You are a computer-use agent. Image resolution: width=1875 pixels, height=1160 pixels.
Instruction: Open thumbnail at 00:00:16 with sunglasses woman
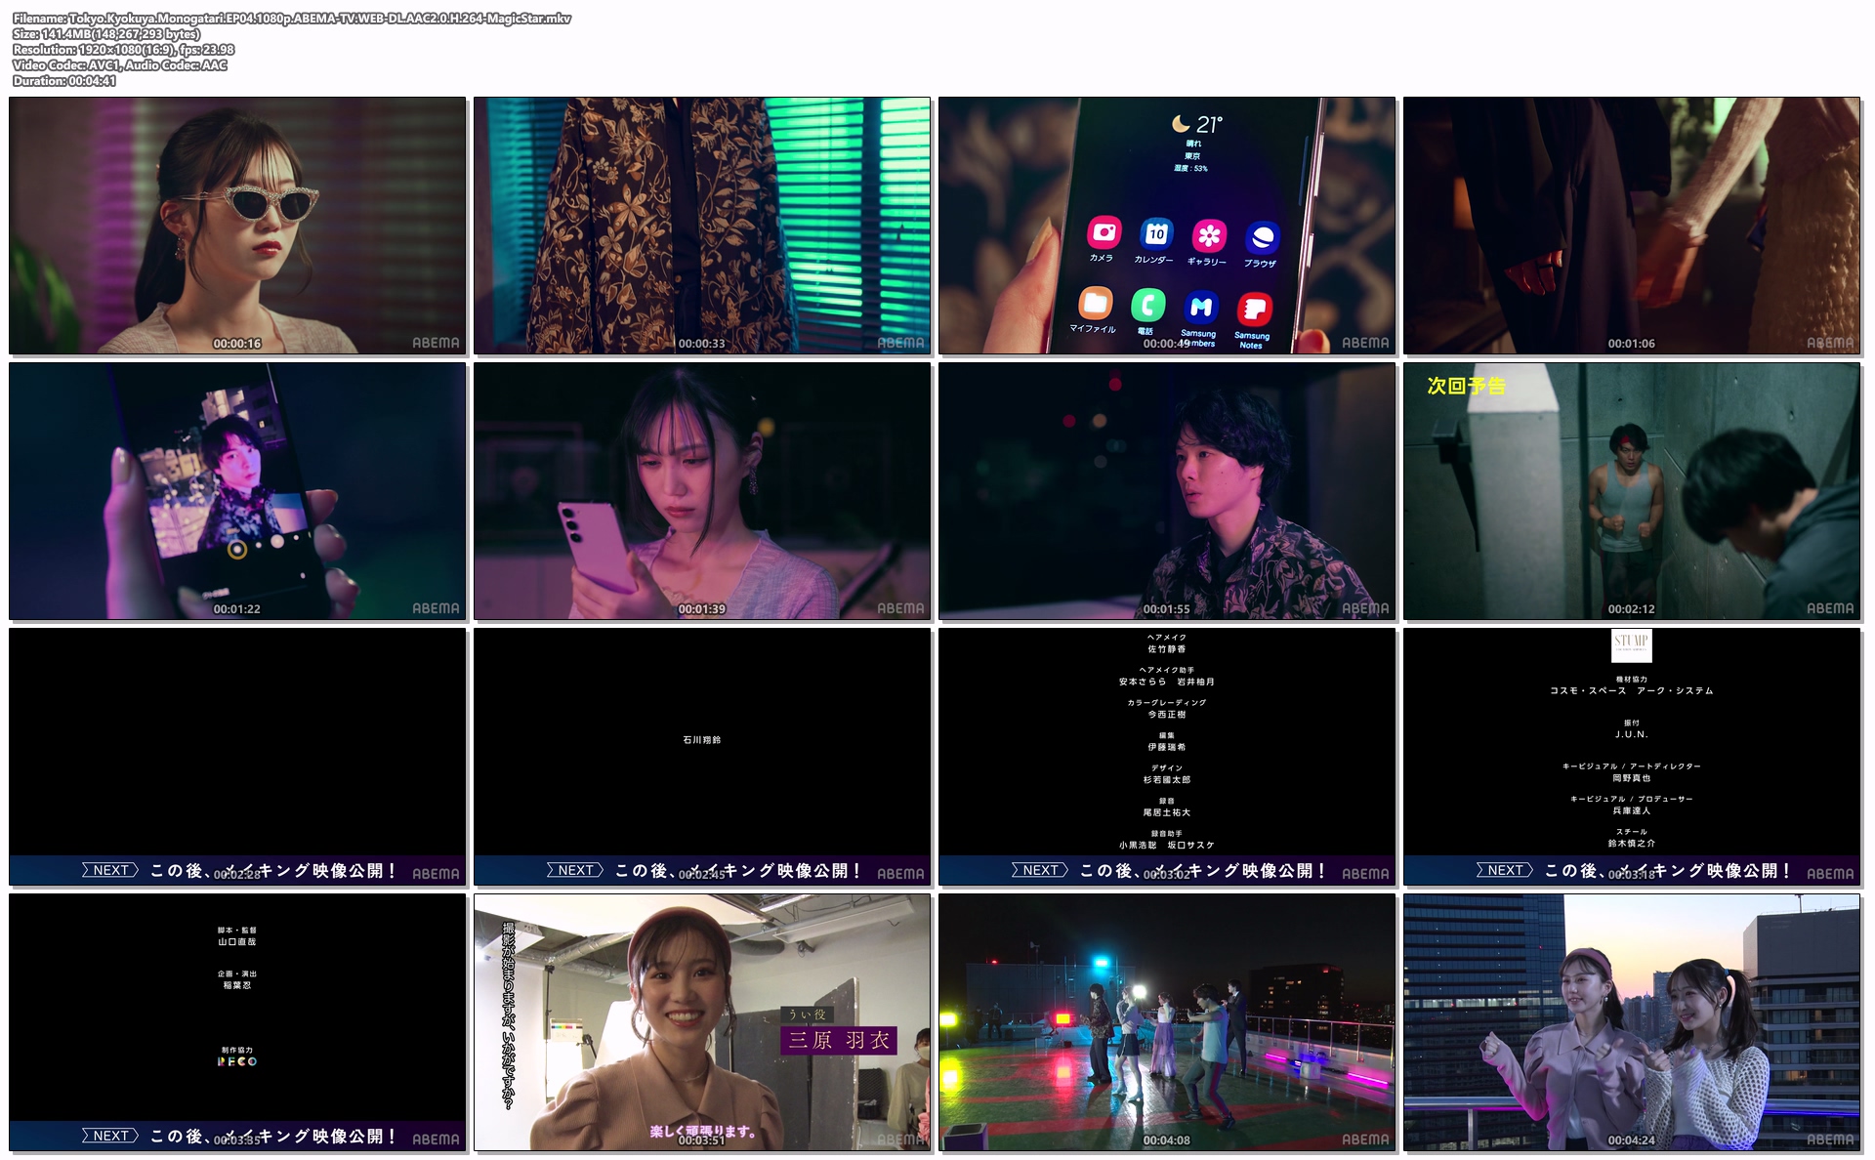[237, 225]
